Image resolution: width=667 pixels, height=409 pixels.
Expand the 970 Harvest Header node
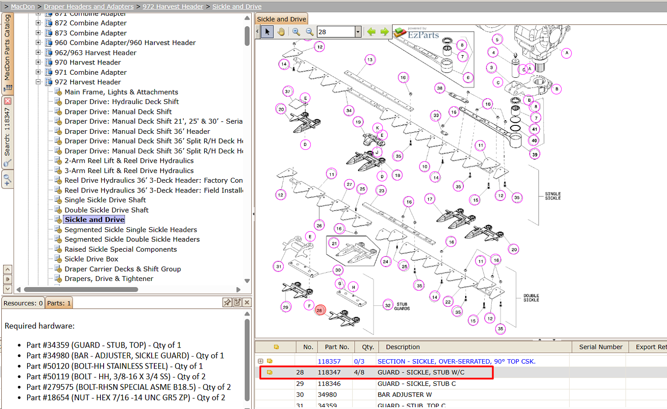(x=38, y=62)
